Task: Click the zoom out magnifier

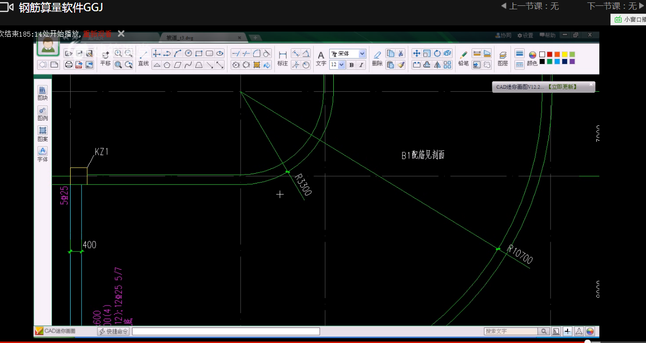Action: (129, 53)
